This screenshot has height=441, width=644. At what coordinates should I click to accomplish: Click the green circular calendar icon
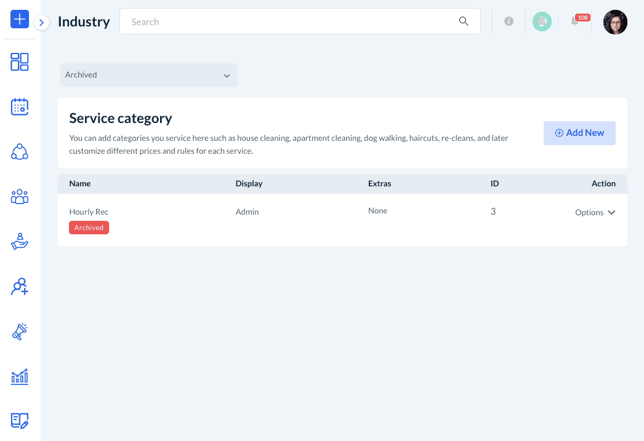(x=542, y=22)
